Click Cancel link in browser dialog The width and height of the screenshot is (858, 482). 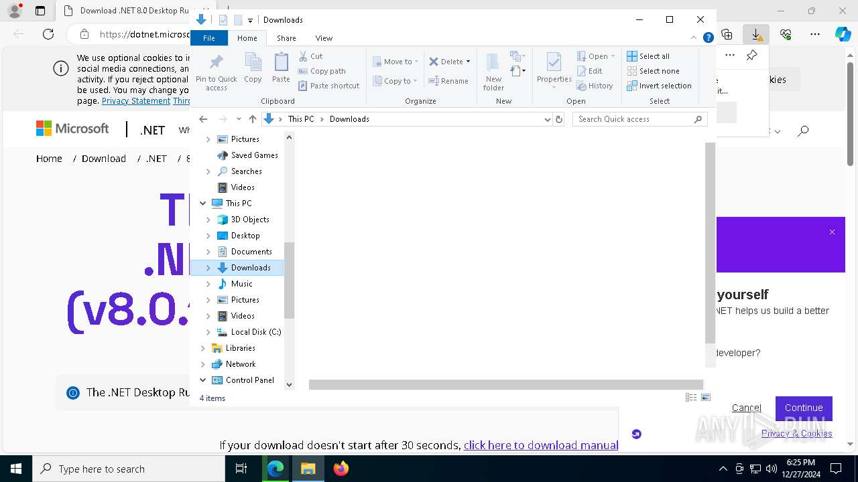[x=746, y=408]
